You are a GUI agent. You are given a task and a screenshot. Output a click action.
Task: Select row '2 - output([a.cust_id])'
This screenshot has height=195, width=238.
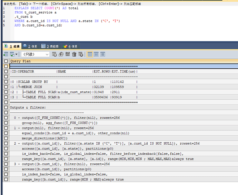(124, 143)
